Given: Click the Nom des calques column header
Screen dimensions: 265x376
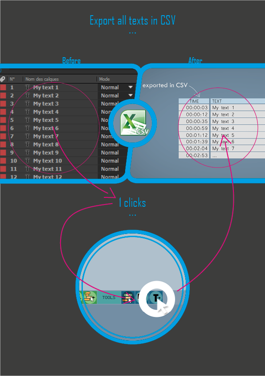Looking at the screenshot, I should tap(42, 79).
